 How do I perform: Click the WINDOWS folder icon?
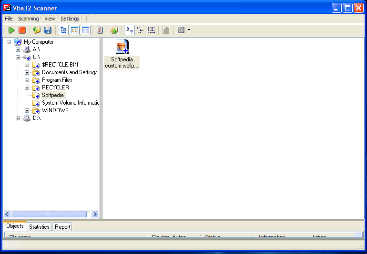(36, 110)
